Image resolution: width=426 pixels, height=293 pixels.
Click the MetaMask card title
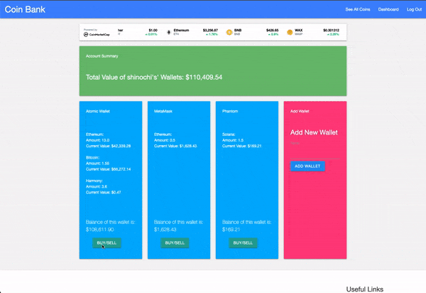pyautogui.click(x=163, y=112)
